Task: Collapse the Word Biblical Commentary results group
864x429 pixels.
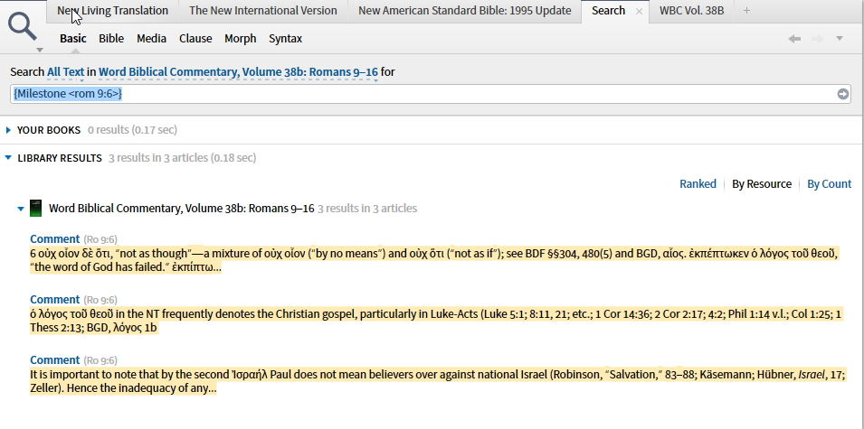Action: coord(21,209)
